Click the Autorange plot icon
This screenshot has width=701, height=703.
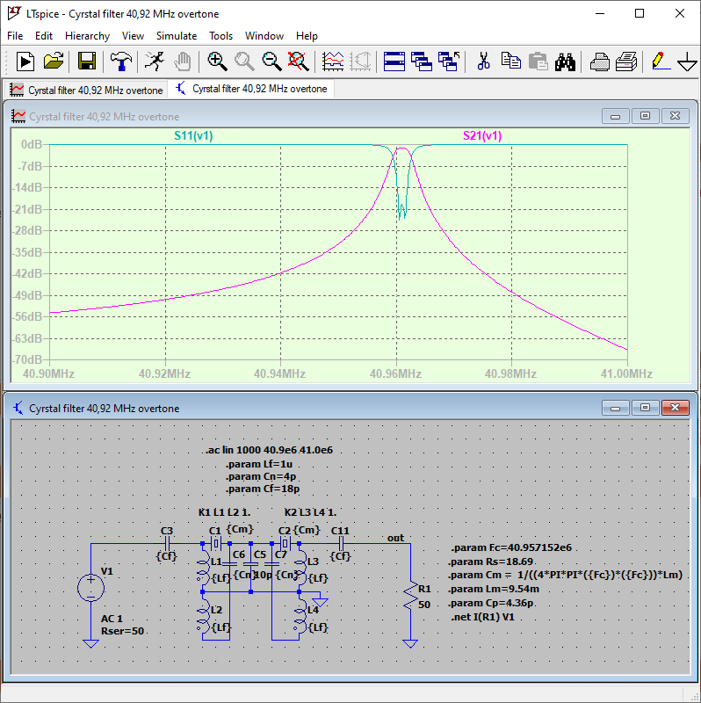(x=333, y=61)
